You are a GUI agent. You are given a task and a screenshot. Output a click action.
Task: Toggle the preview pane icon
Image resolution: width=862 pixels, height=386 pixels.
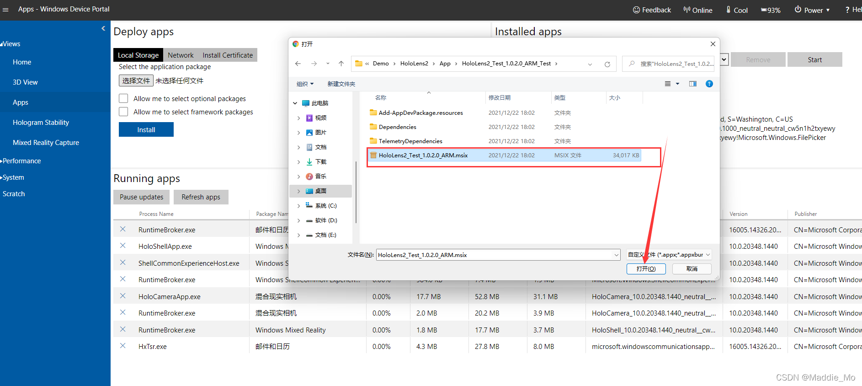tap(693, 84)
